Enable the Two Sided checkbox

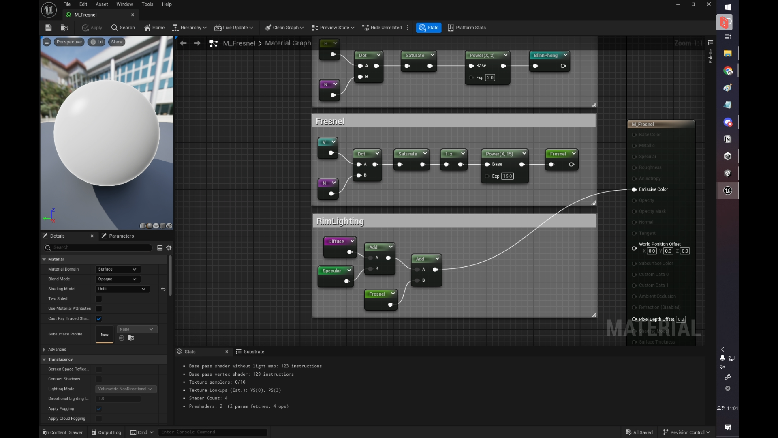point(99,299)
